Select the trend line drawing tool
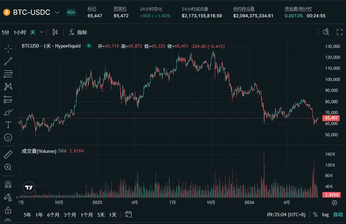This screenshot has height=224, width=346. coord(8,61)
